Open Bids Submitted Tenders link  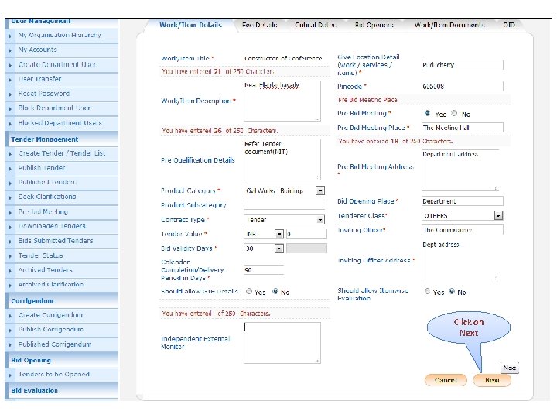(56, 241)
